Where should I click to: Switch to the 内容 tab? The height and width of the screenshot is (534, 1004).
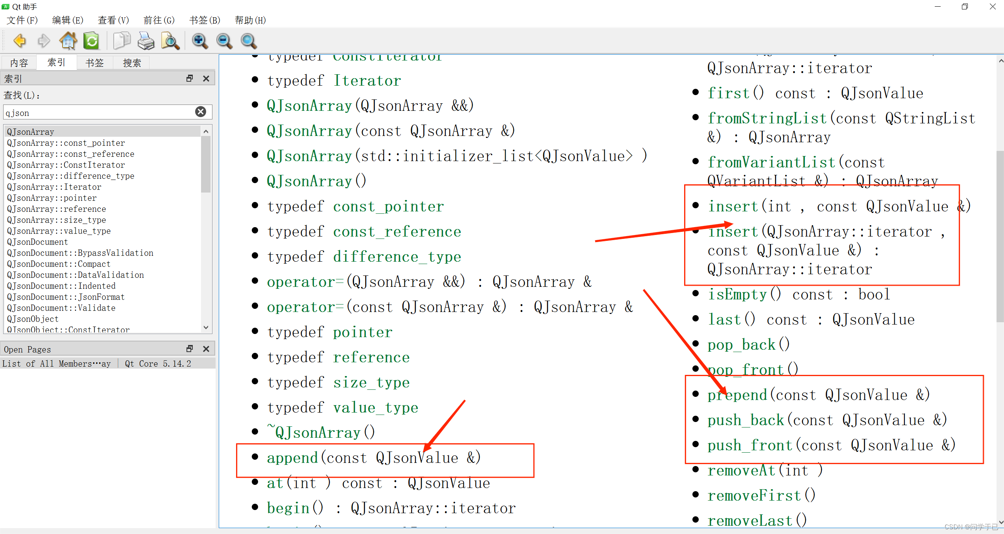point(18,63)
